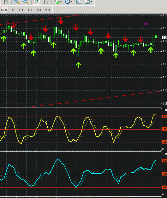167x198 pixels.
Task: Expand the indicators dropdown arrow
Action: (x=61, y=2)
